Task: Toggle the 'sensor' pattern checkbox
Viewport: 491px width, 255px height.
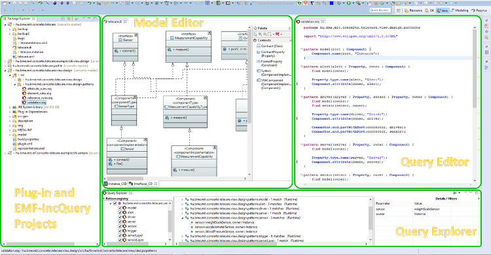Action: pyautogui.click(x=120, y=226)
